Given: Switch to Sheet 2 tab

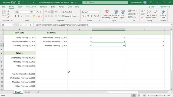Looking at the screenshot, I should click(27, 92).
